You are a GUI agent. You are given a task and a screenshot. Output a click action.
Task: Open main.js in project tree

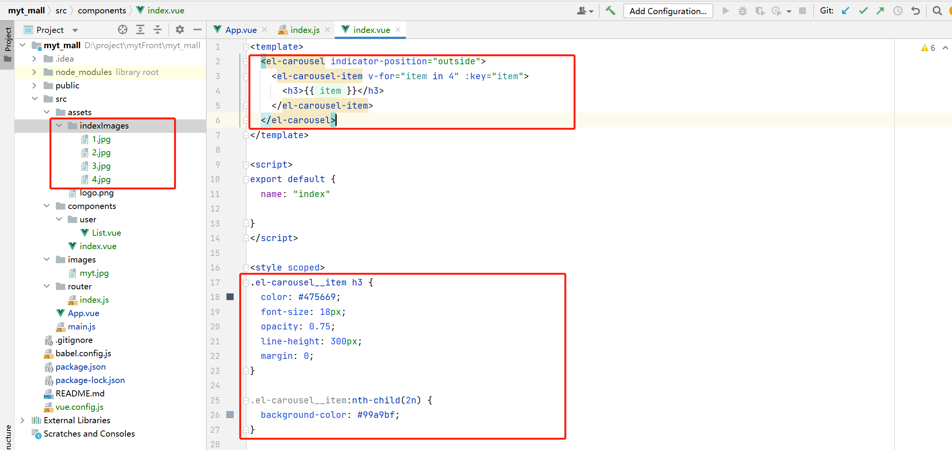82,327
